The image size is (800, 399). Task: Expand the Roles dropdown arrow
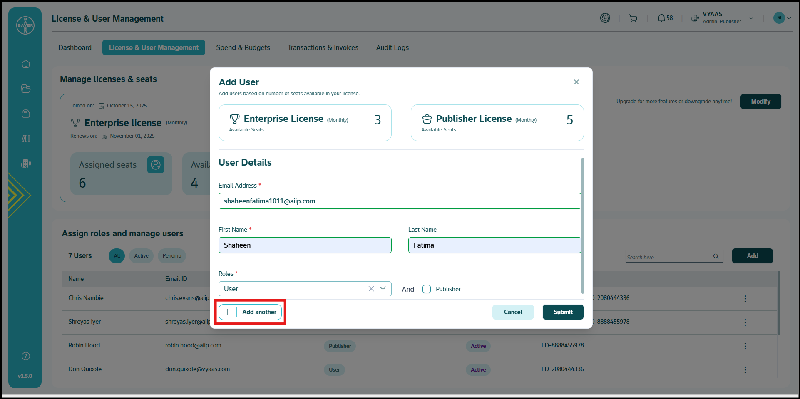[x=383, y=288]
